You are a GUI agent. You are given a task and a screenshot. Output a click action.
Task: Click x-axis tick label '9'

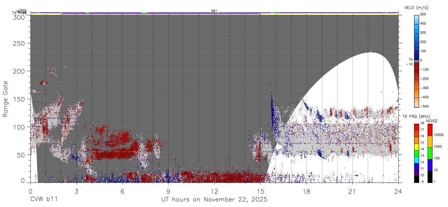168,191
